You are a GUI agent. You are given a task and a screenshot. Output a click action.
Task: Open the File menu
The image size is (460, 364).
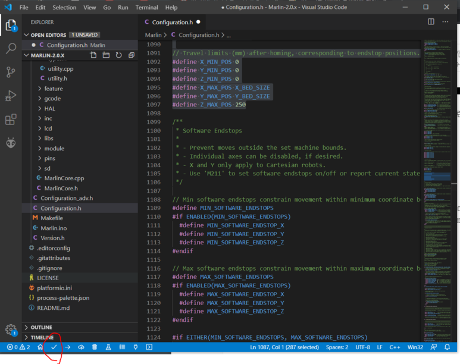(24, 7)
